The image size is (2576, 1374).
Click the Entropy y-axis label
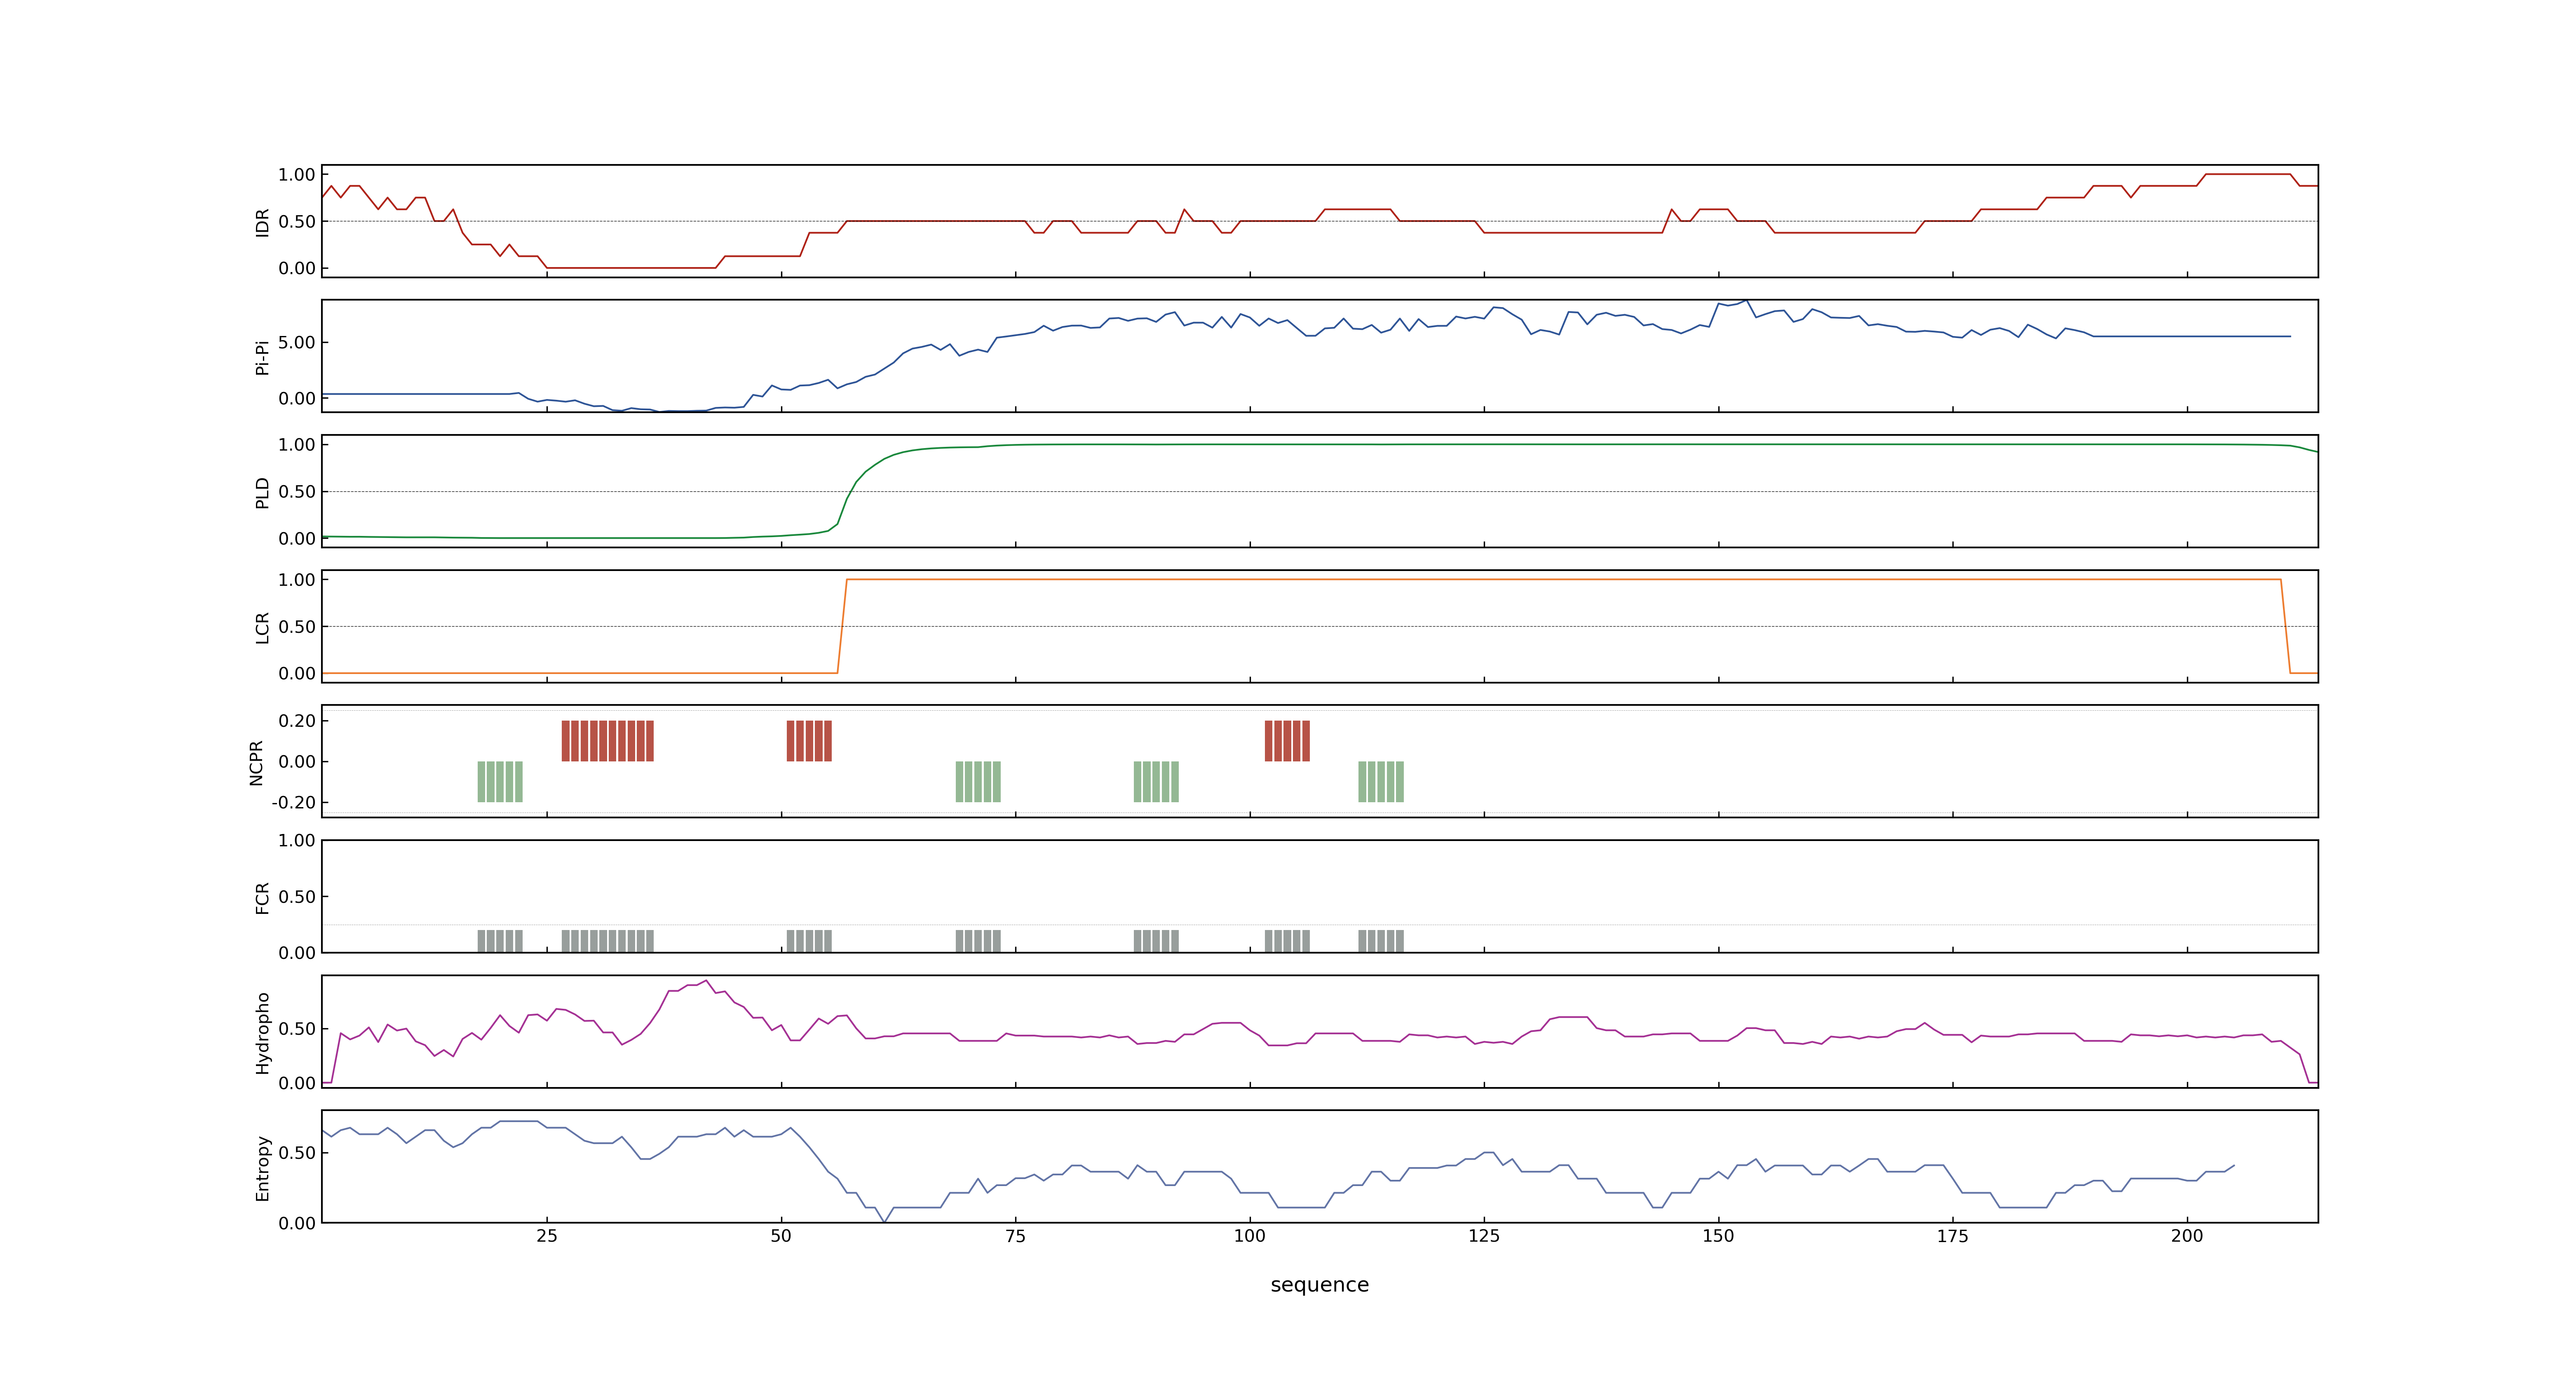click(x=262, y=1167)
